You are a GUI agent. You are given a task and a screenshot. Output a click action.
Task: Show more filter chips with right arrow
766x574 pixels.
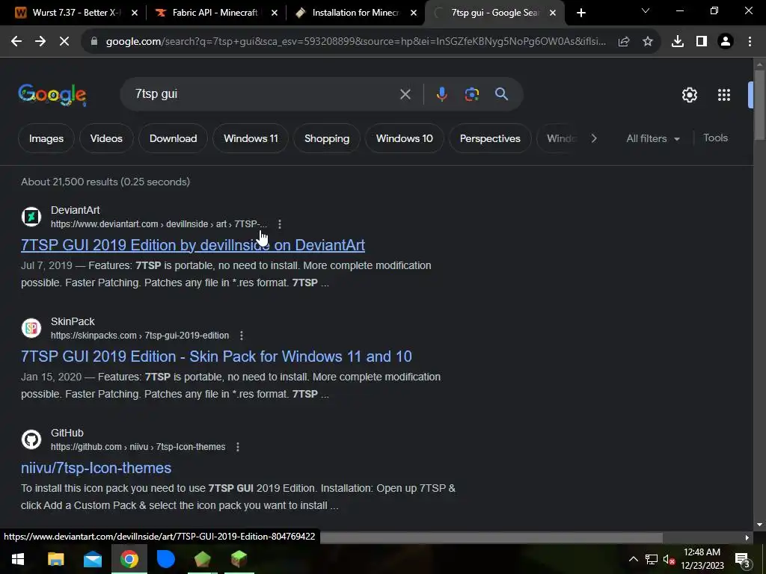[x=593, y=138]
